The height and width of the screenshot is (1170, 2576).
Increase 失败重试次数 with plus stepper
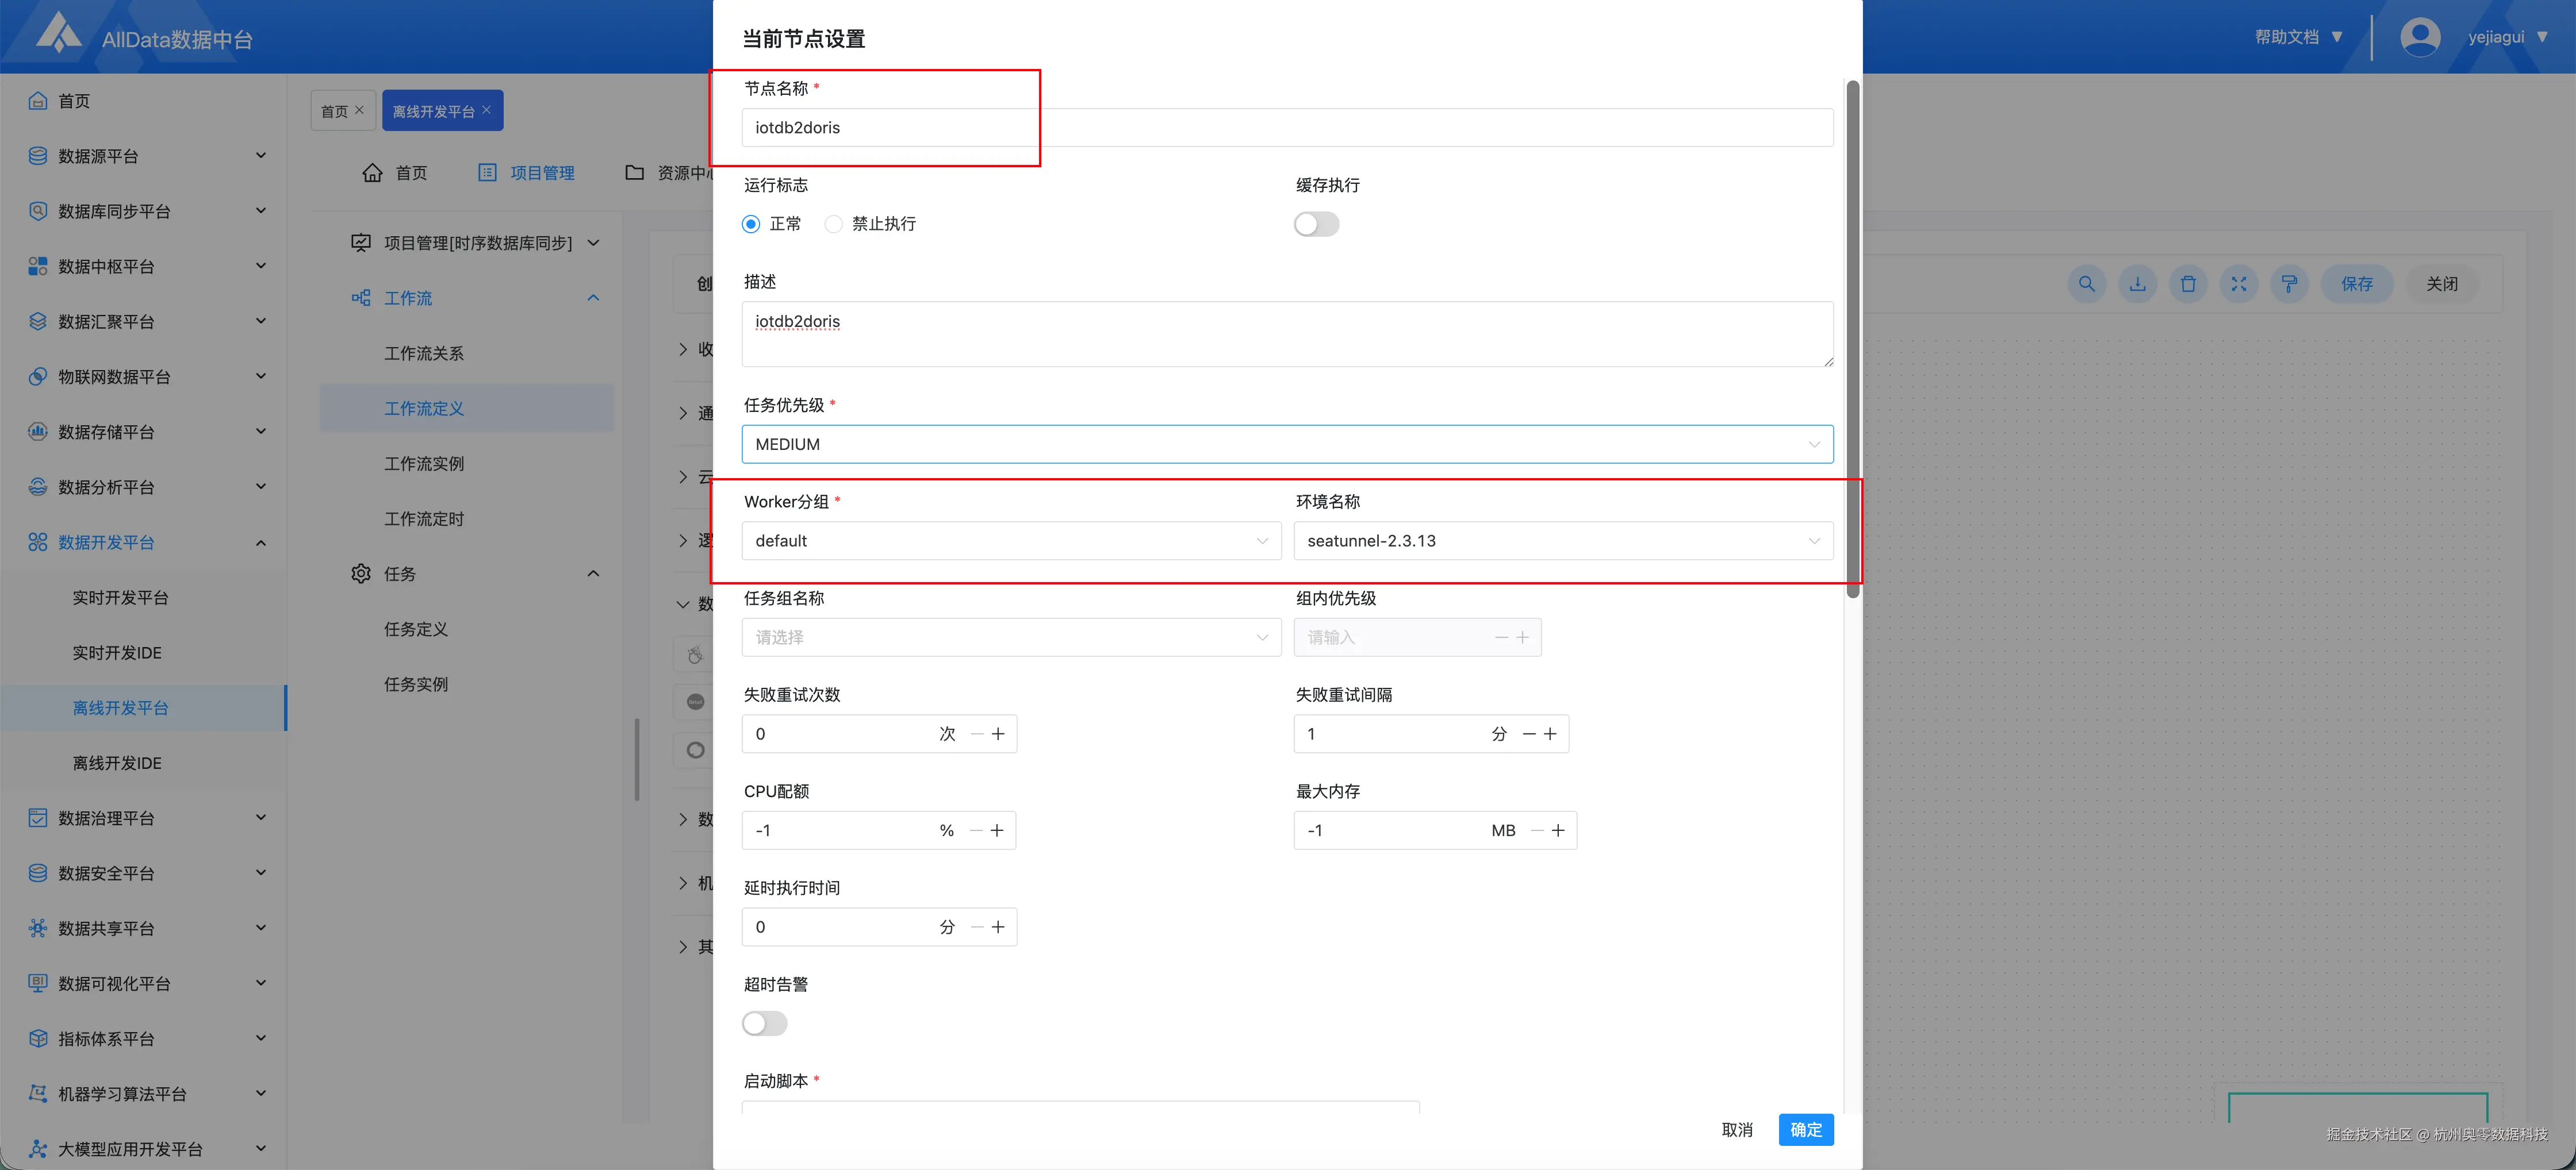point(998,733)
